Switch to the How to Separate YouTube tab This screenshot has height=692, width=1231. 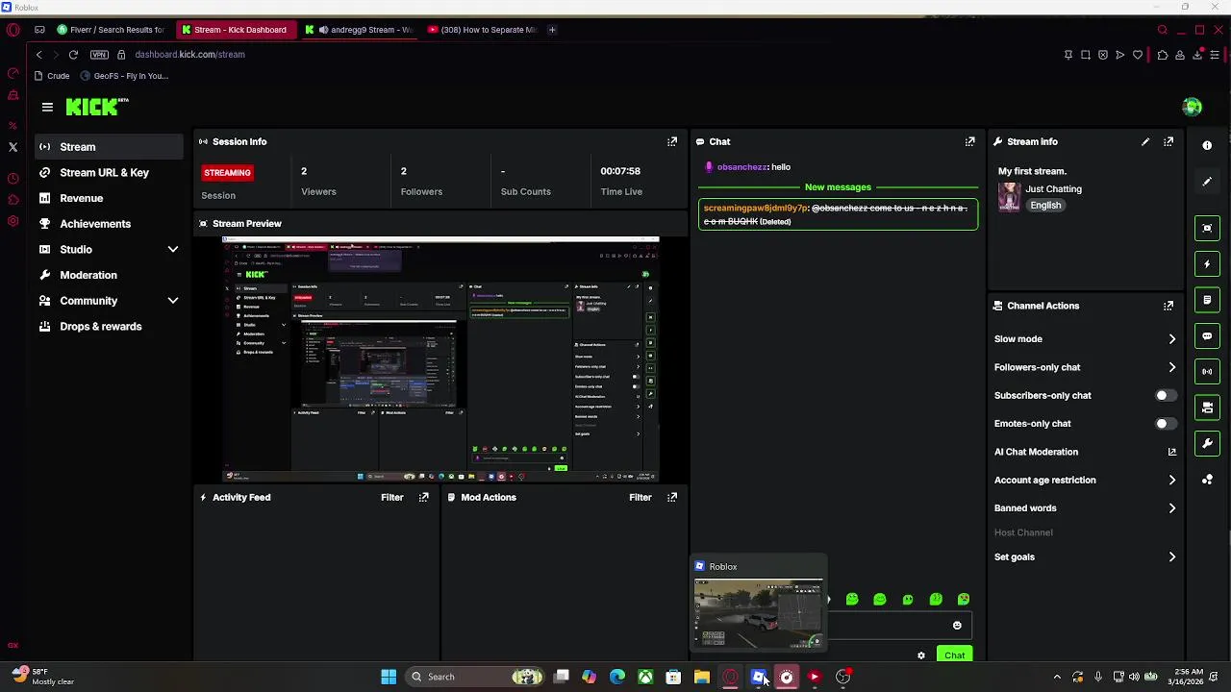(x=483, y=30)
